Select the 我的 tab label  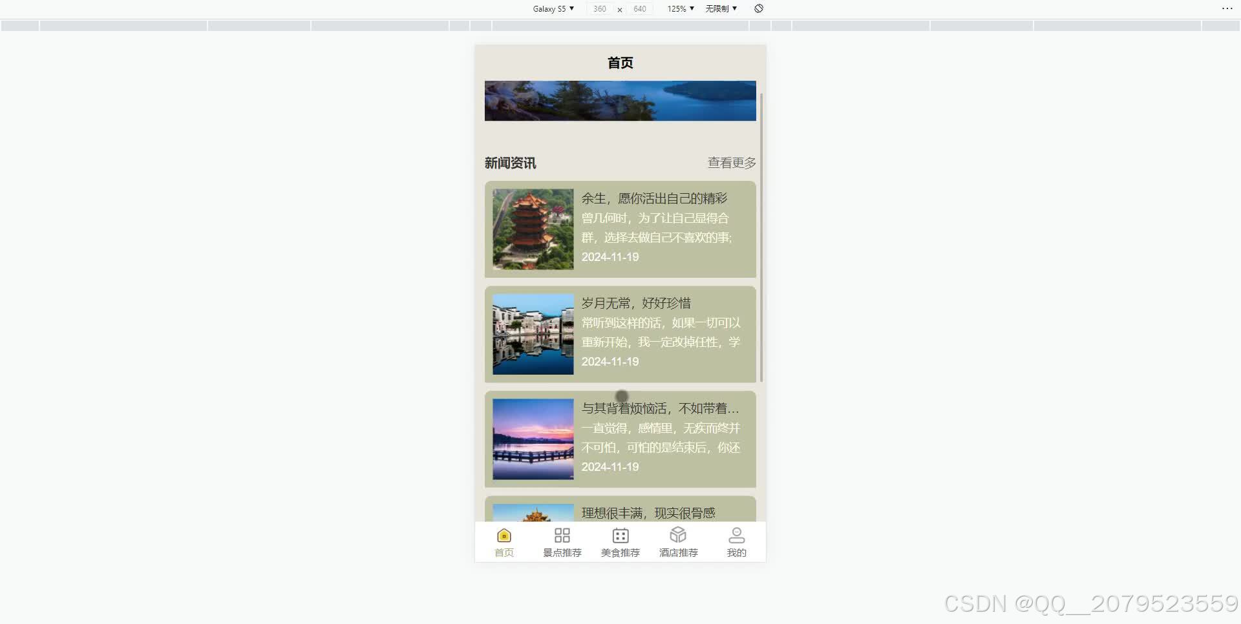tap(737, 553)
